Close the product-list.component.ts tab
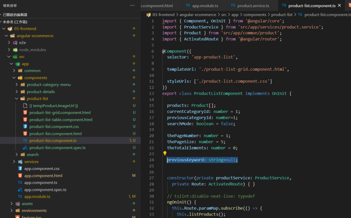 (x=339, y=5)
